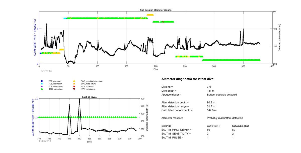The image size is (301, 153).
Task: Click the 'Altimeter diagnostic for latest dive:' heading
Action: (188, 79)
